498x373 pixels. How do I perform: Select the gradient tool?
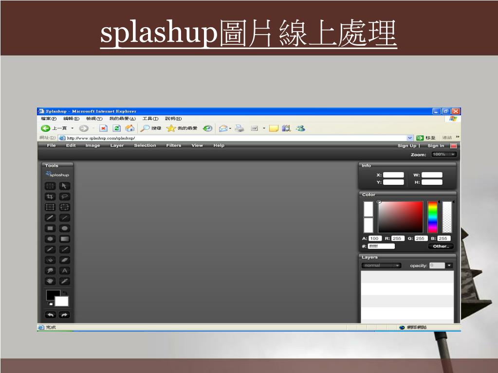64,239
